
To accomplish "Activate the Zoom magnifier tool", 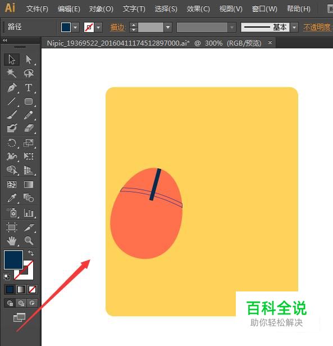I will pos(29,241).
